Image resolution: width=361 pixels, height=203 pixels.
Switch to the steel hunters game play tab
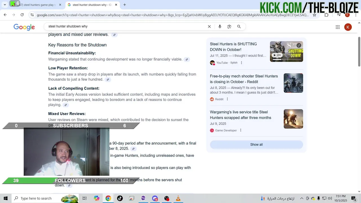tap(37, 5)
